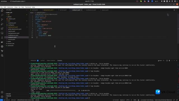Screen dimensions: 179x101
Task: Show the OUTPUT panel tab
Action: point(43,61)
